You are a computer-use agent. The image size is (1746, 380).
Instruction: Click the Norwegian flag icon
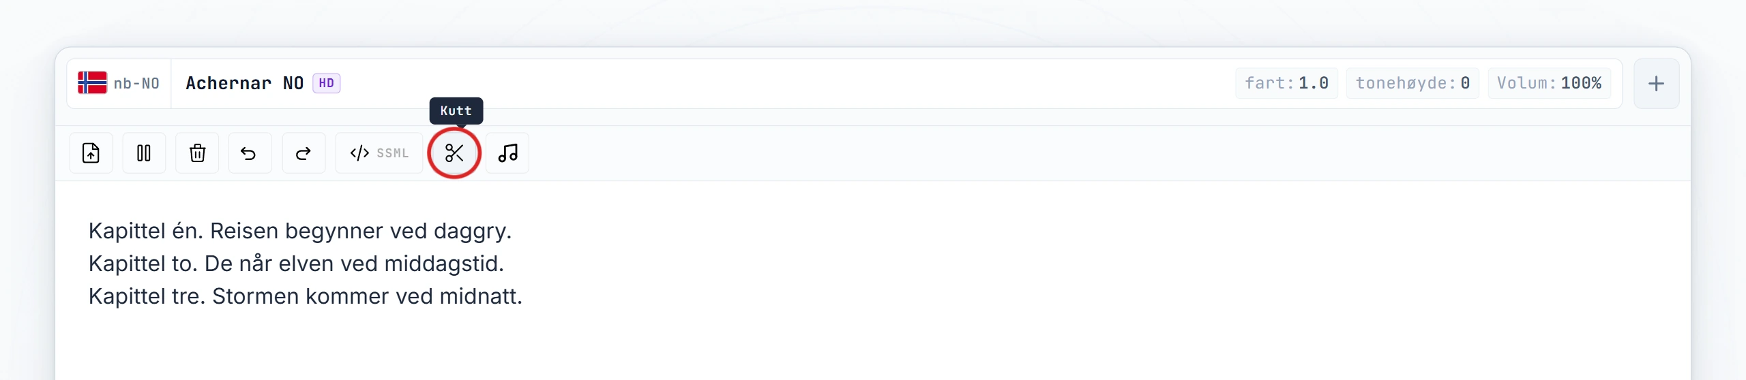[x=92, y=82]
